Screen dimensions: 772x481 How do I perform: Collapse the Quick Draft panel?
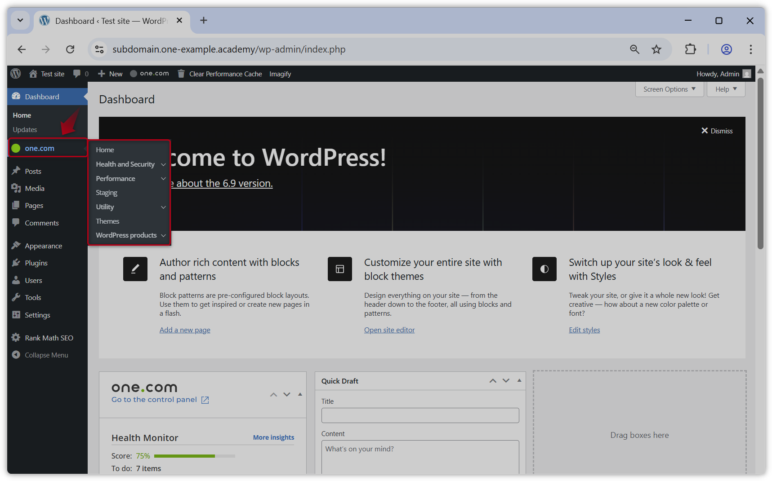click(x=519, y=380)
